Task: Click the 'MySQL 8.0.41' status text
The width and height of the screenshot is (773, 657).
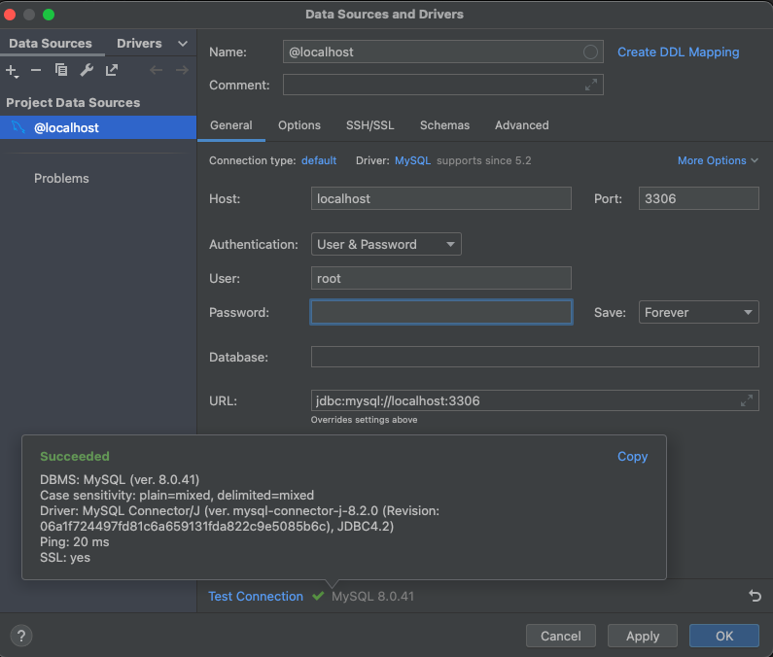Action: point(372,596)
